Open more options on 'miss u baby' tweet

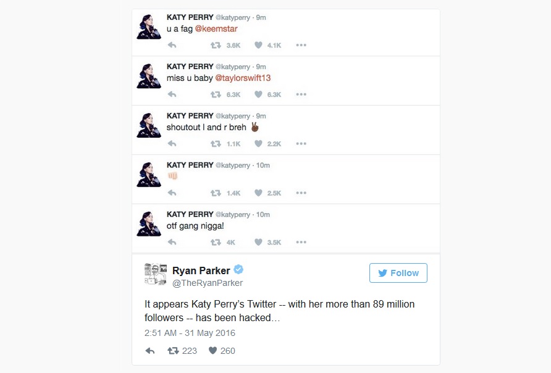(301, 94)
